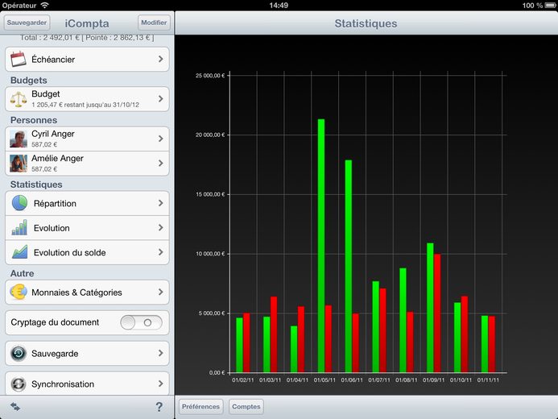Click the Modifier button
The height and width of the screenshot is (419, 558).
tap(154, 23)
